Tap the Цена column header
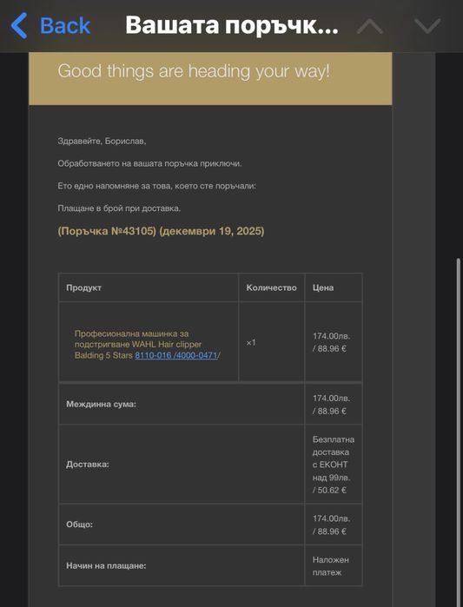Screen dimensions: 463x607 click(x=323, y=287)
